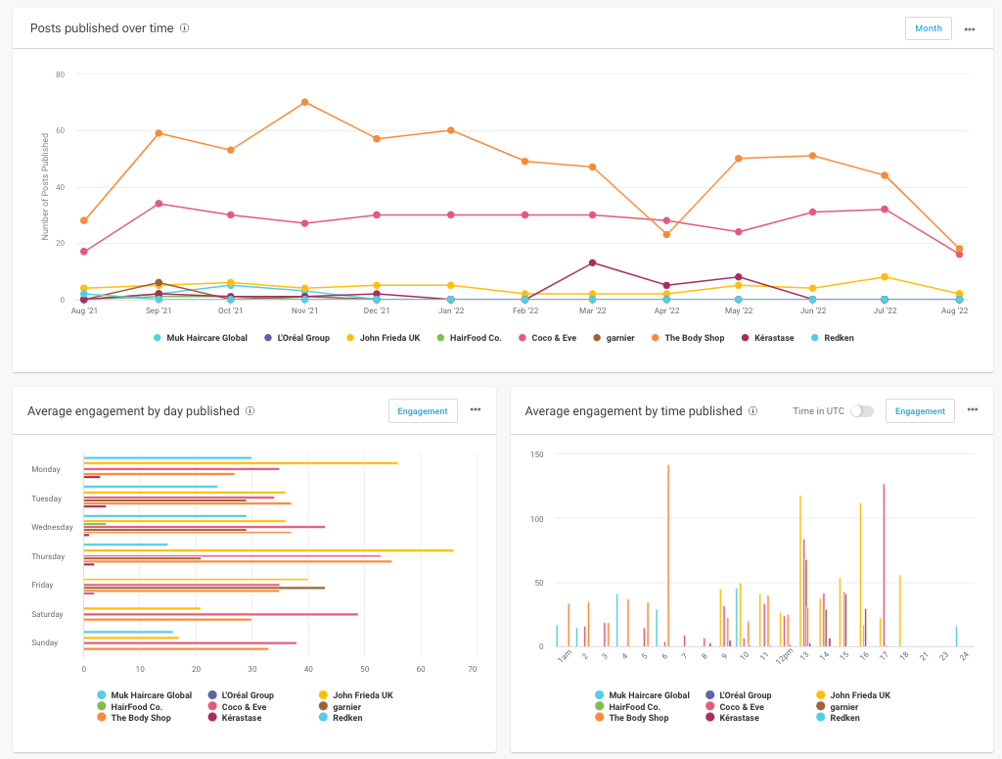The width and height of the screenshot is (1002, 759).
Task: Toggle the Time in UTC switch
Action: tap(861, 411)
